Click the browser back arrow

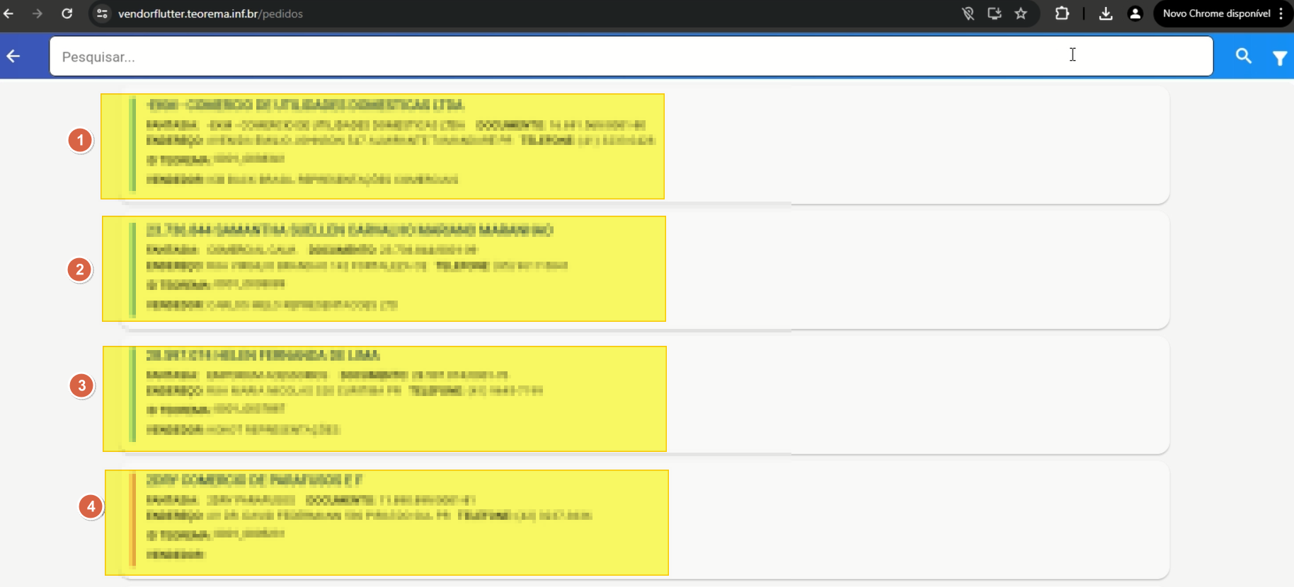click(8, 13)
